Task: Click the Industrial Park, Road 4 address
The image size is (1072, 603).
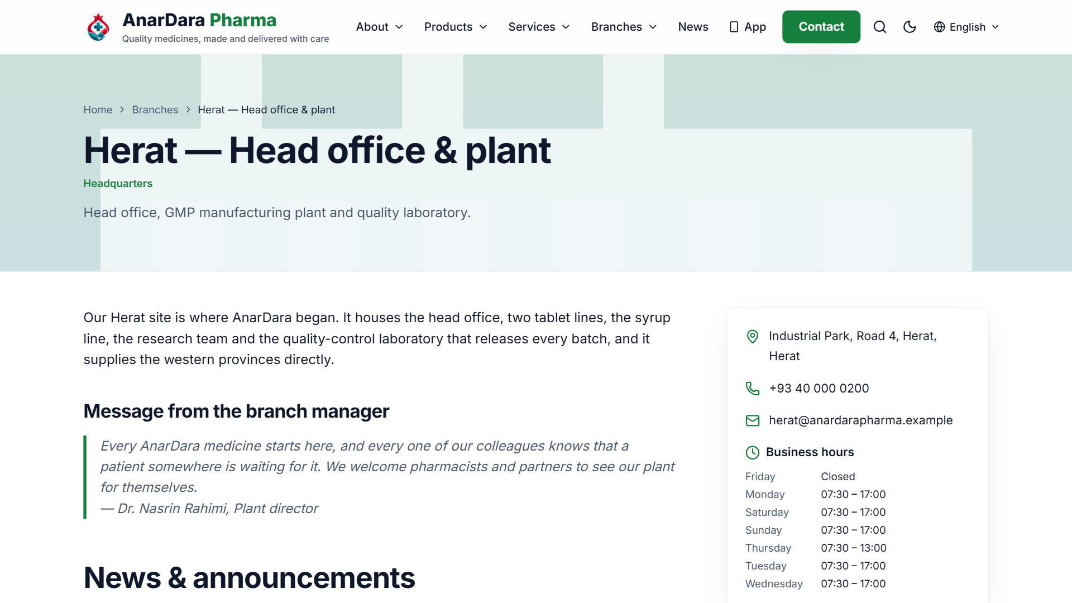Action: [x=853, y=346]
